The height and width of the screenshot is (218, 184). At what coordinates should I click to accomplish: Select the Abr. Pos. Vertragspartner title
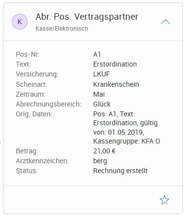tap(87, 17)
